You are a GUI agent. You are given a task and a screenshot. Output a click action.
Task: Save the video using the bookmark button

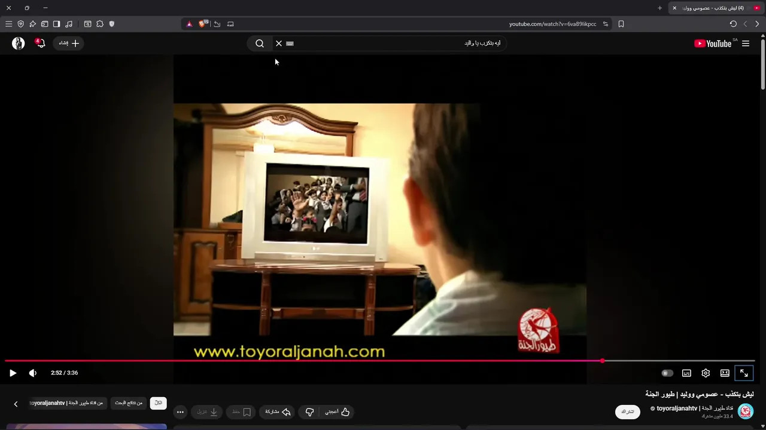pos(242,412)
